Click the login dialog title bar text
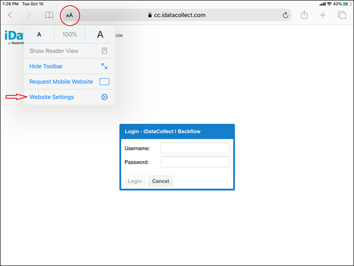The width and height of the screenshot is (354, 266). 163,132
